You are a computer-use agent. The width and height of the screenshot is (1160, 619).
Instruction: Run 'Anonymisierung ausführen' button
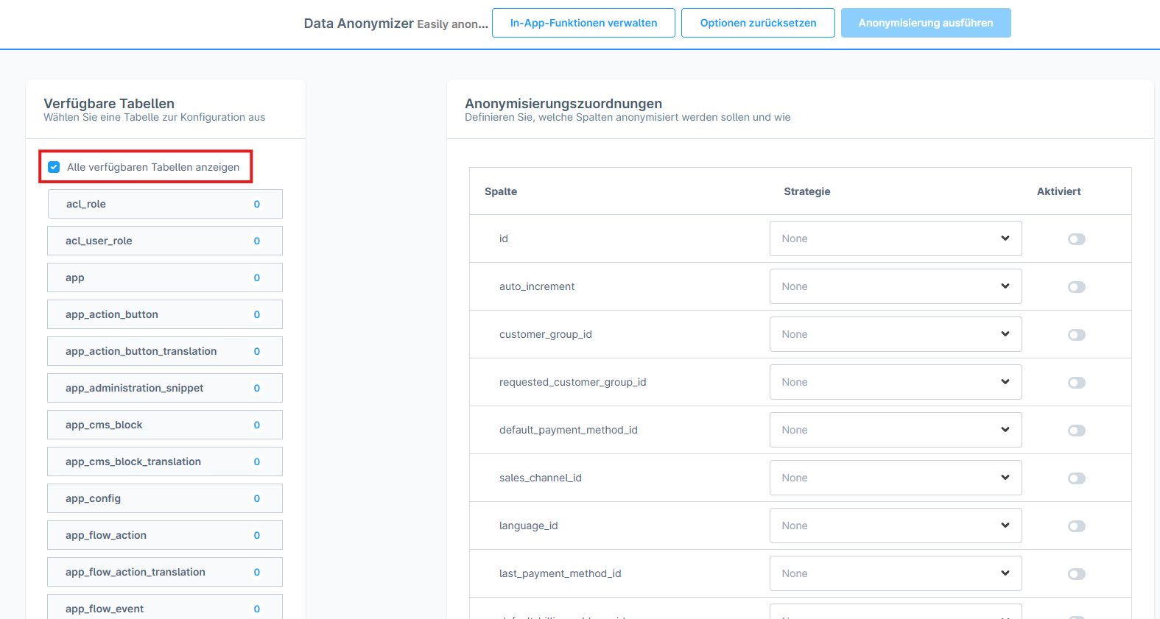925,23
